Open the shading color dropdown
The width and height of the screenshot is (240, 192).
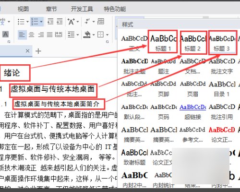pyautogui.click(x=94, y=35)
